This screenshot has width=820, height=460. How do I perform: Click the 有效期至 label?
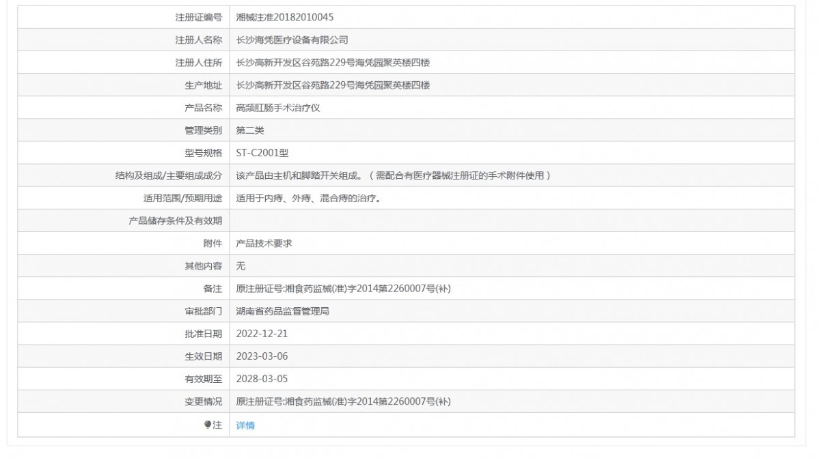[x=204, y=379]
